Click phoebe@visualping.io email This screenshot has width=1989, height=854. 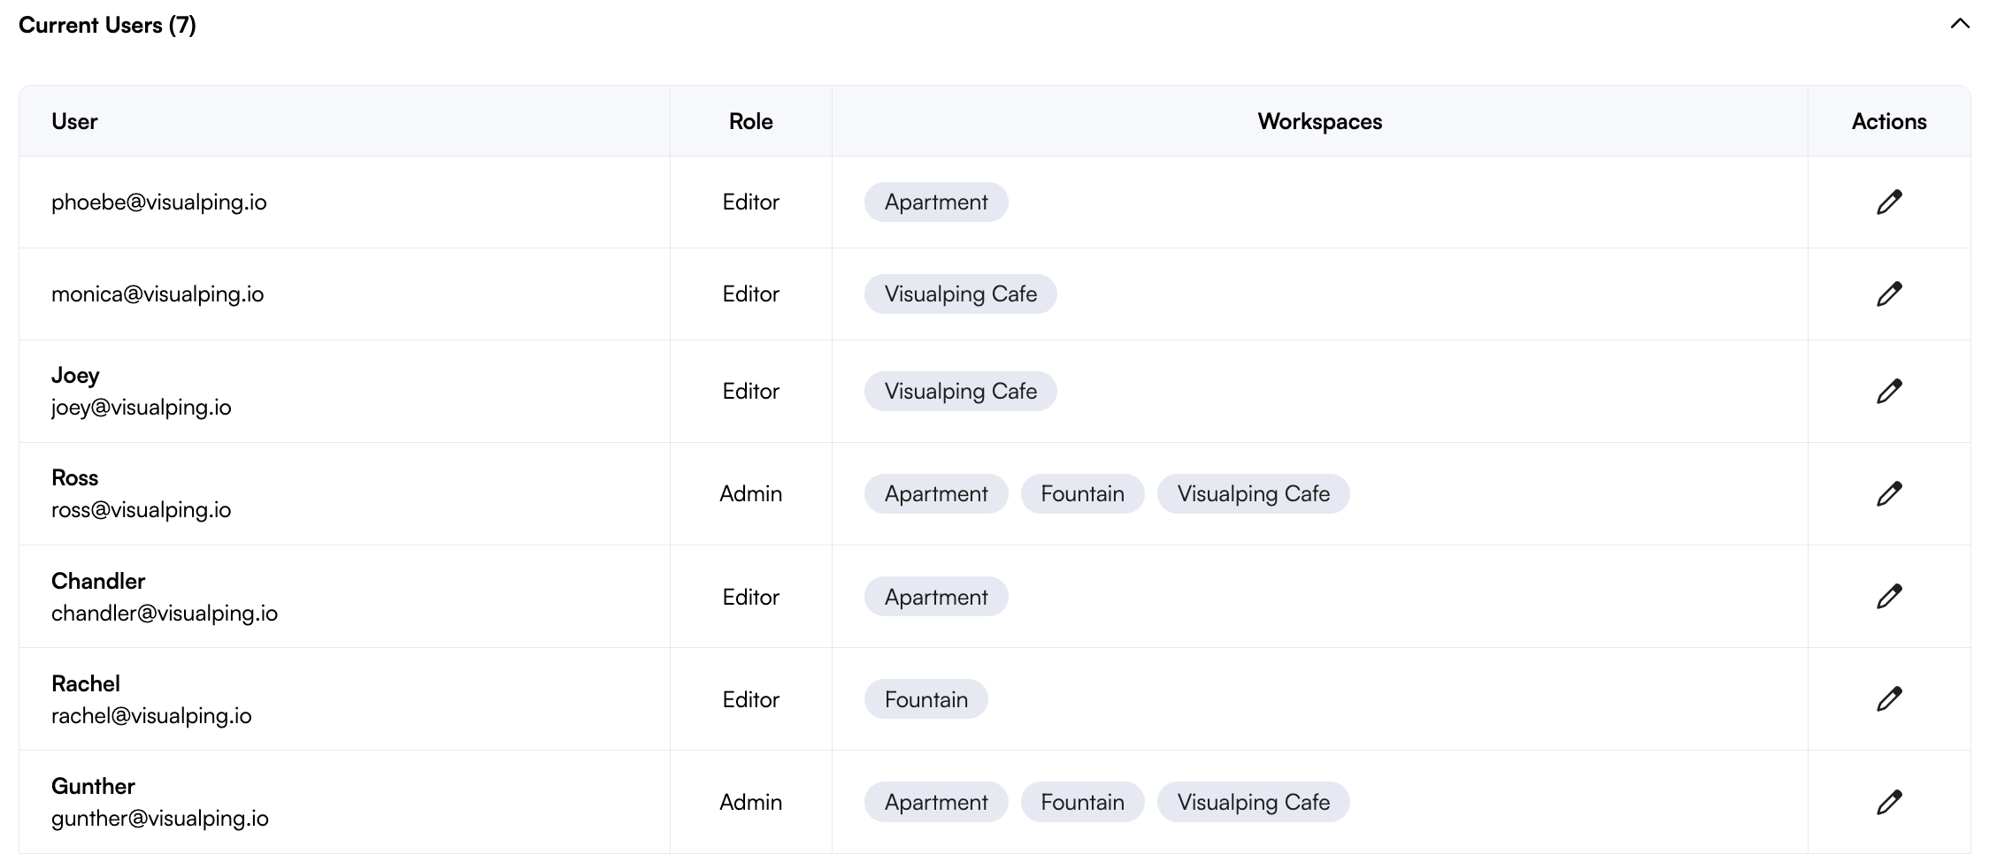[x=159, y=202]
